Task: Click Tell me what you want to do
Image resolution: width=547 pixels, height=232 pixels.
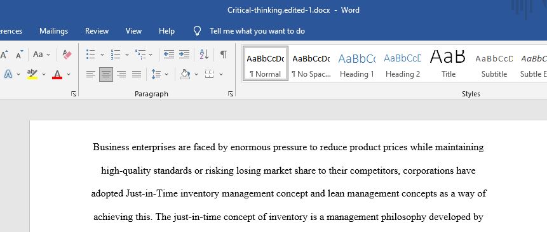Action: [257, 31]
